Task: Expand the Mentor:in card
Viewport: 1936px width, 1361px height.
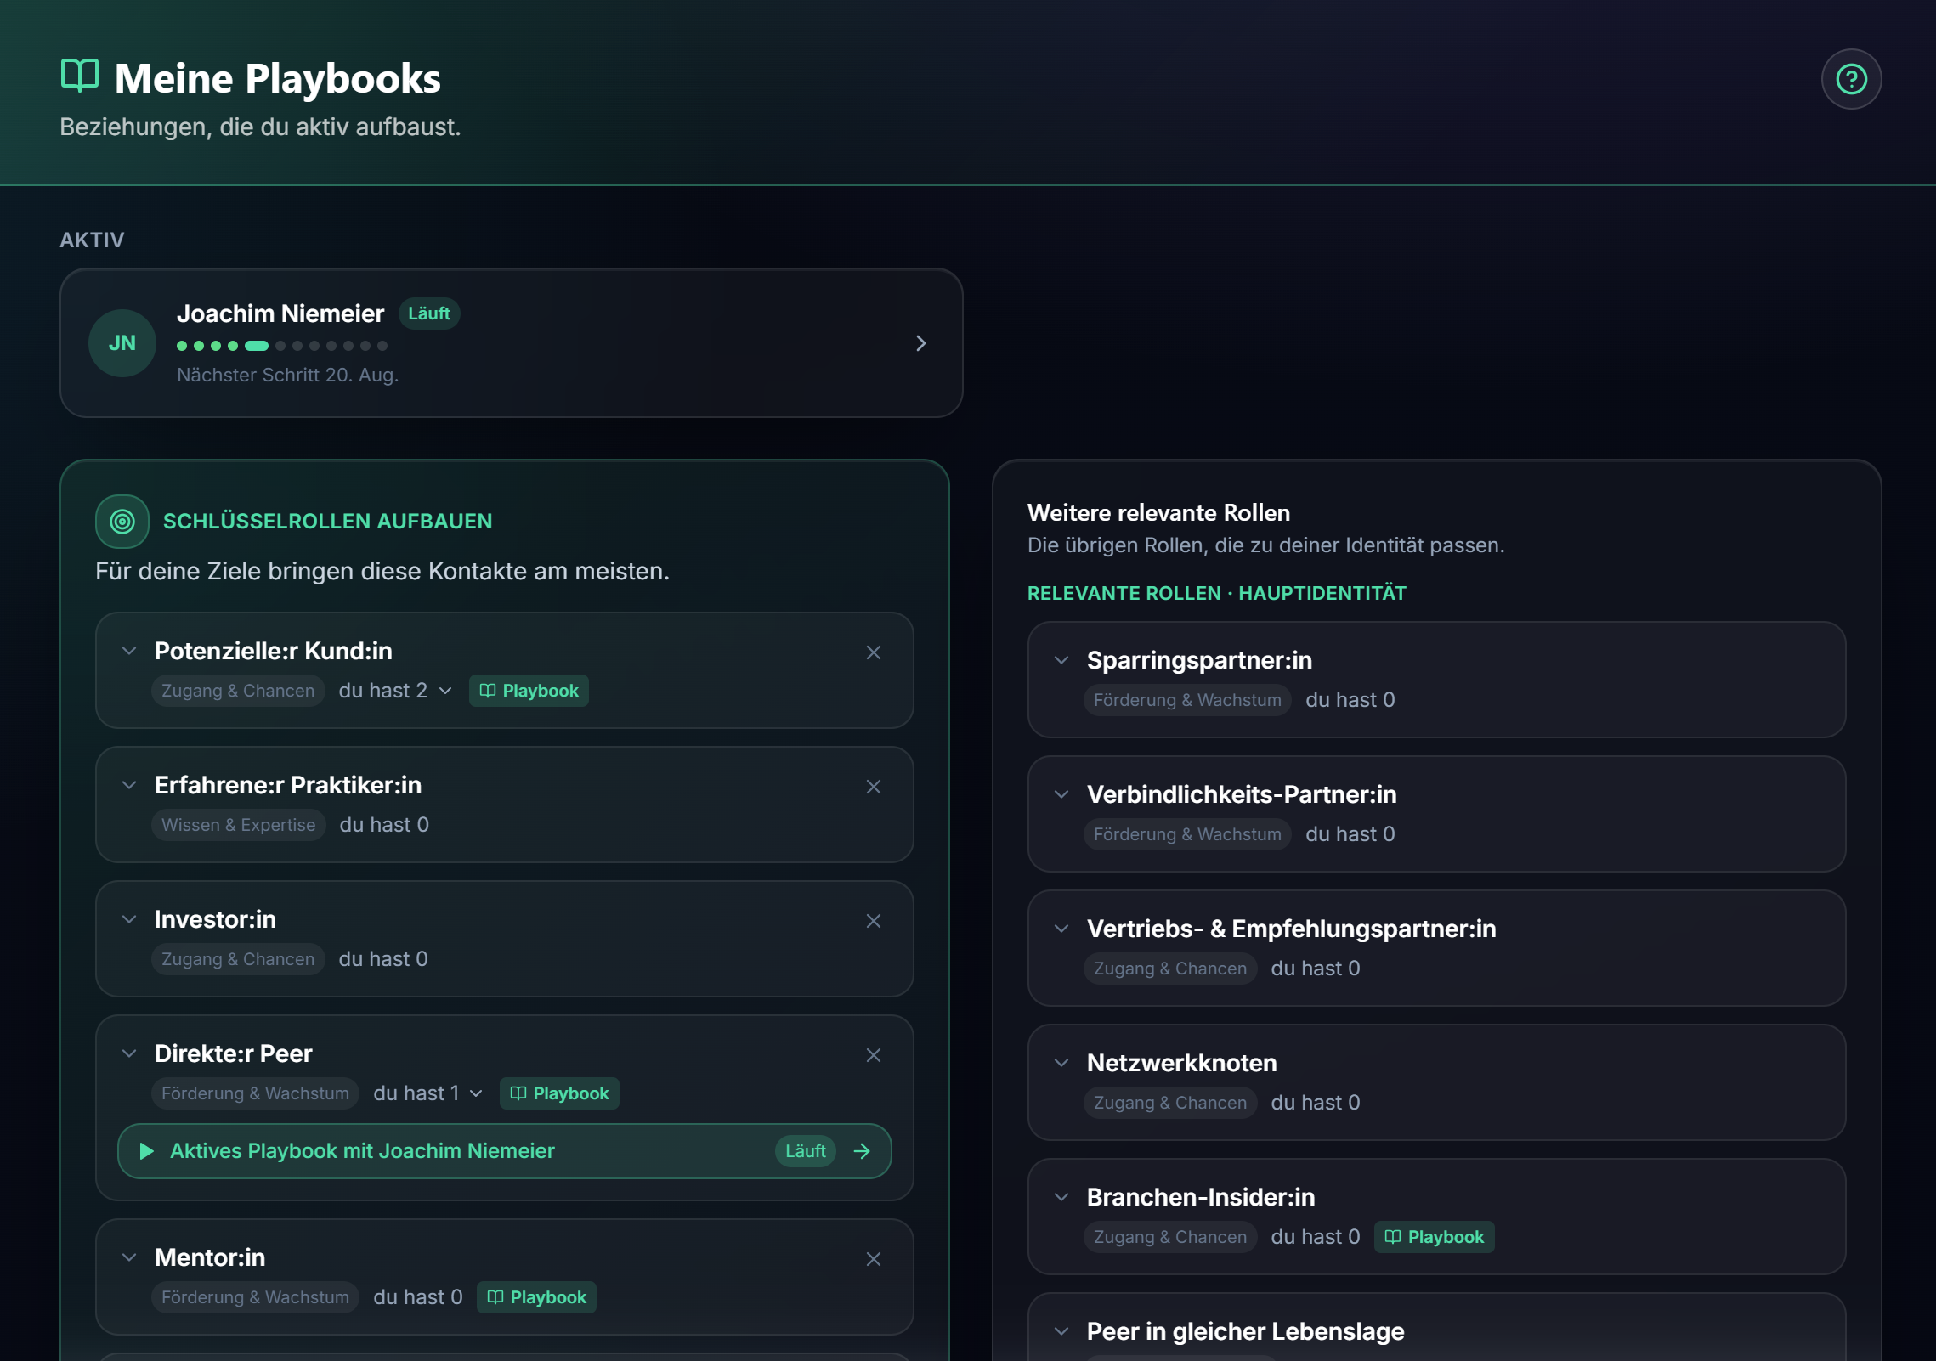Action: click(129, 1257)
